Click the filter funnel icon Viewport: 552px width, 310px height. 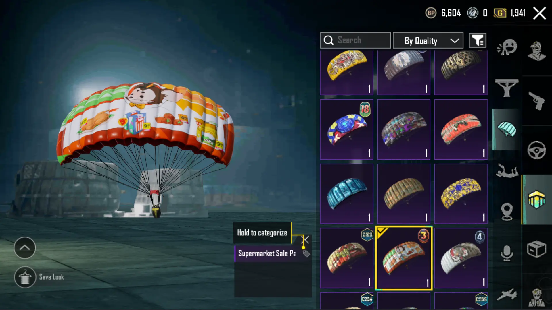point(478,40)
